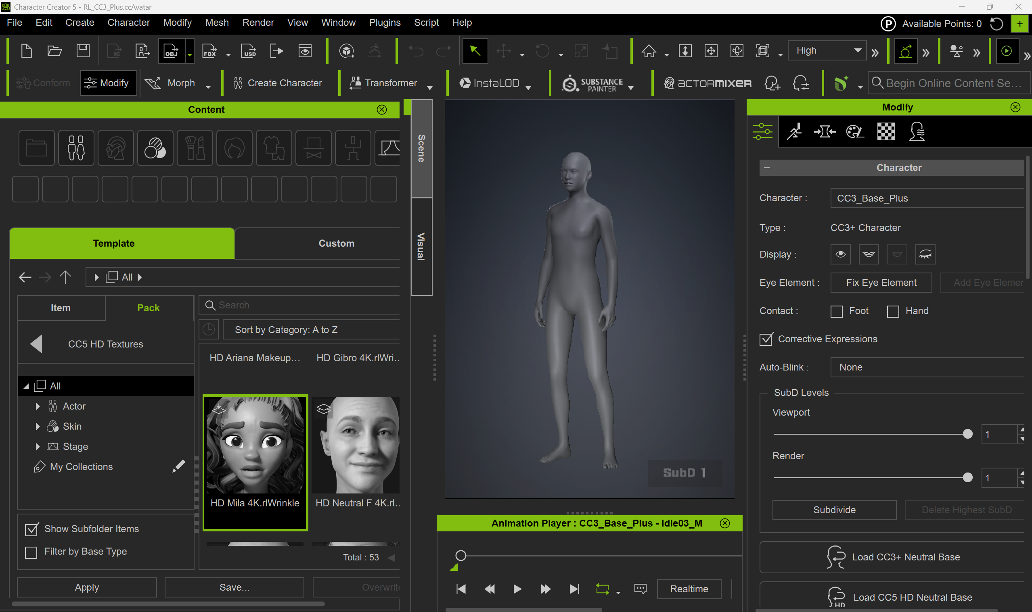The image size is (1032, 612).
Task: Click the Home camera view icon
Action: (649, 51)
